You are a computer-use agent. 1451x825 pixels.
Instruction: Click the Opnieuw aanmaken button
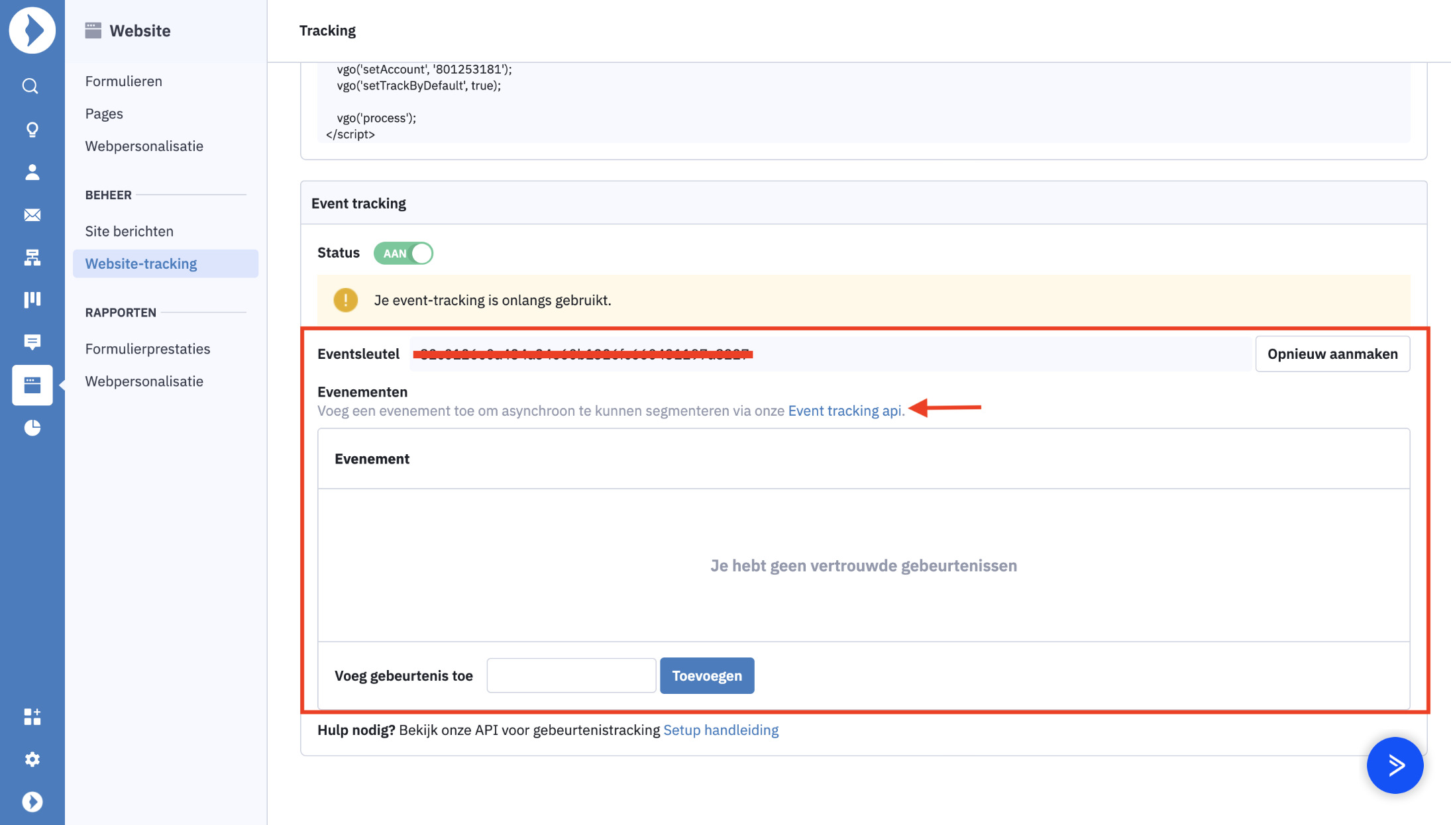click(1332, 354)
